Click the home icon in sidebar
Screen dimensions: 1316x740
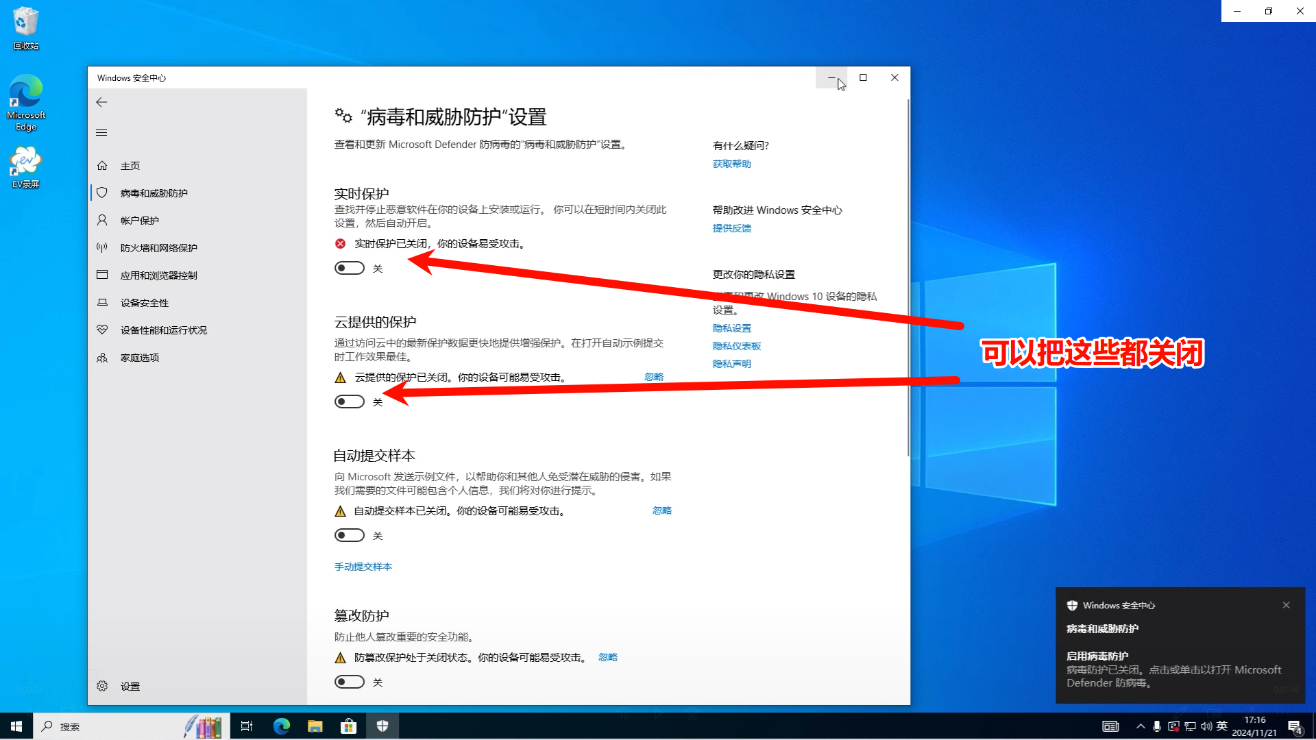coord(102,166)
